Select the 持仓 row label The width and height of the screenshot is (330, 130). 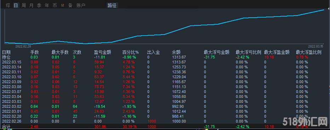(x=6, y=57)
